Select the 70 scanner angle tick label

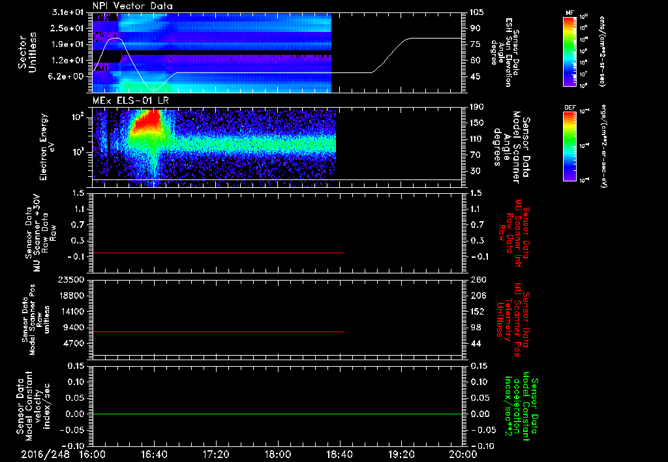pyautogui.click(x=475, y=155)
